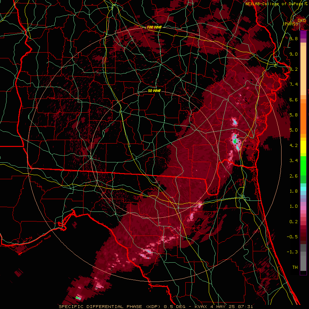
Task: Click the SPECIFIC DIFFERENTIAL PHASE (KDP) caption text
Action: click(110, 307)
